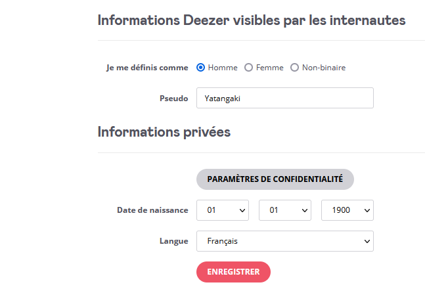Click the Pseudo text field containing Yatangaki
Screen dimensions: 425x293
[284, 98]
